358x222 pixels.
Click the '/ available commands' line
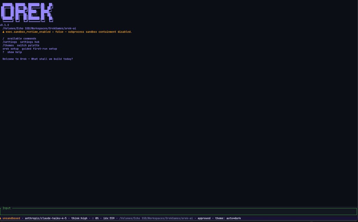coord(20,38)
